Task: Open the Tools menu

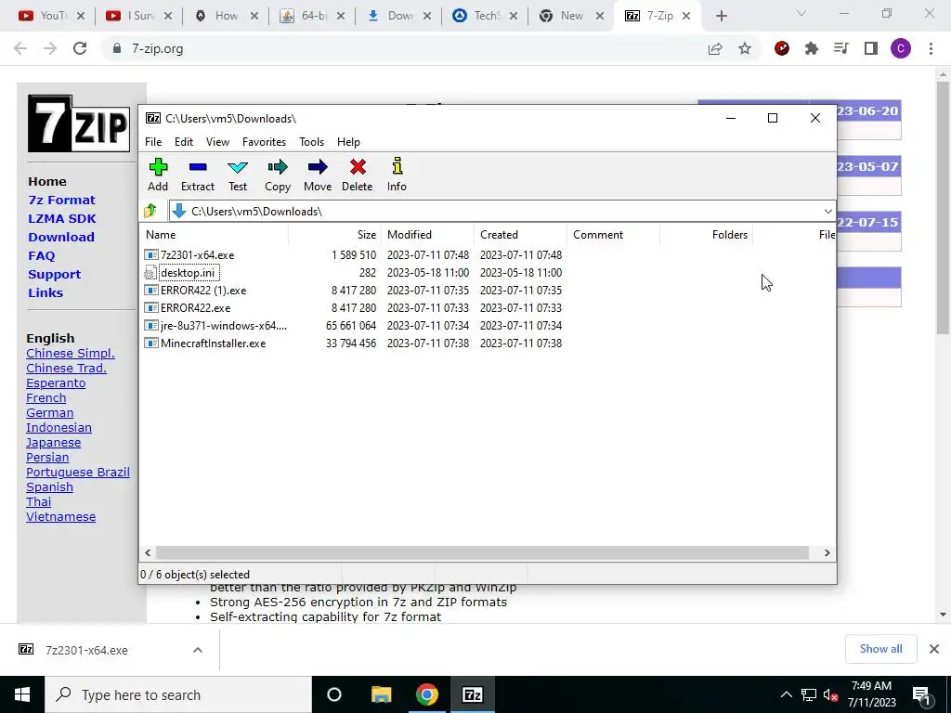Action: (311, 142)
